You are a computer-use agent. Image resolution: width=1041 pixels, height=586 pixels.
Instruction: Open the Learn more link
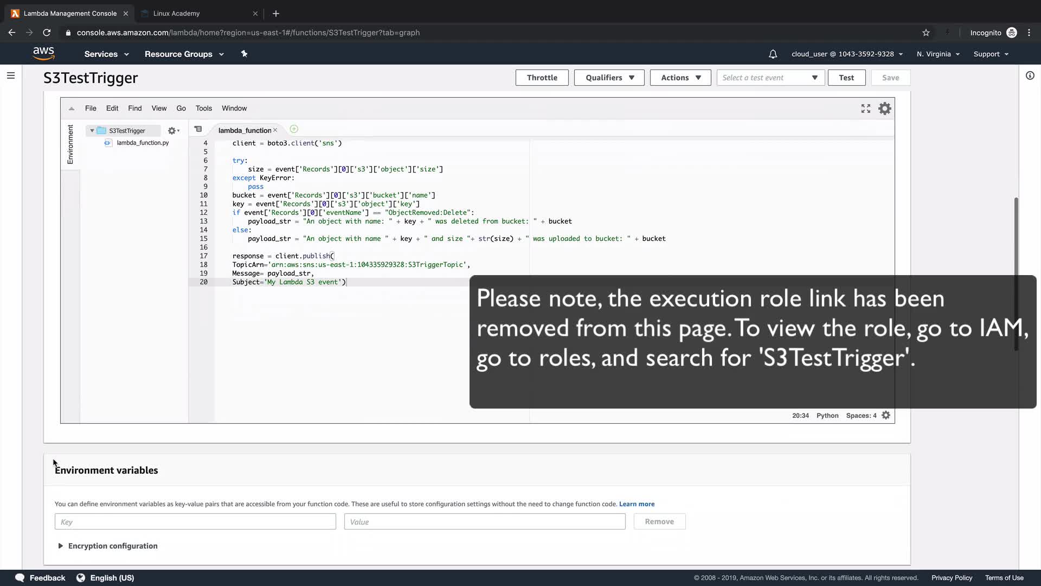pyautogui.click(x=637, y=504)
